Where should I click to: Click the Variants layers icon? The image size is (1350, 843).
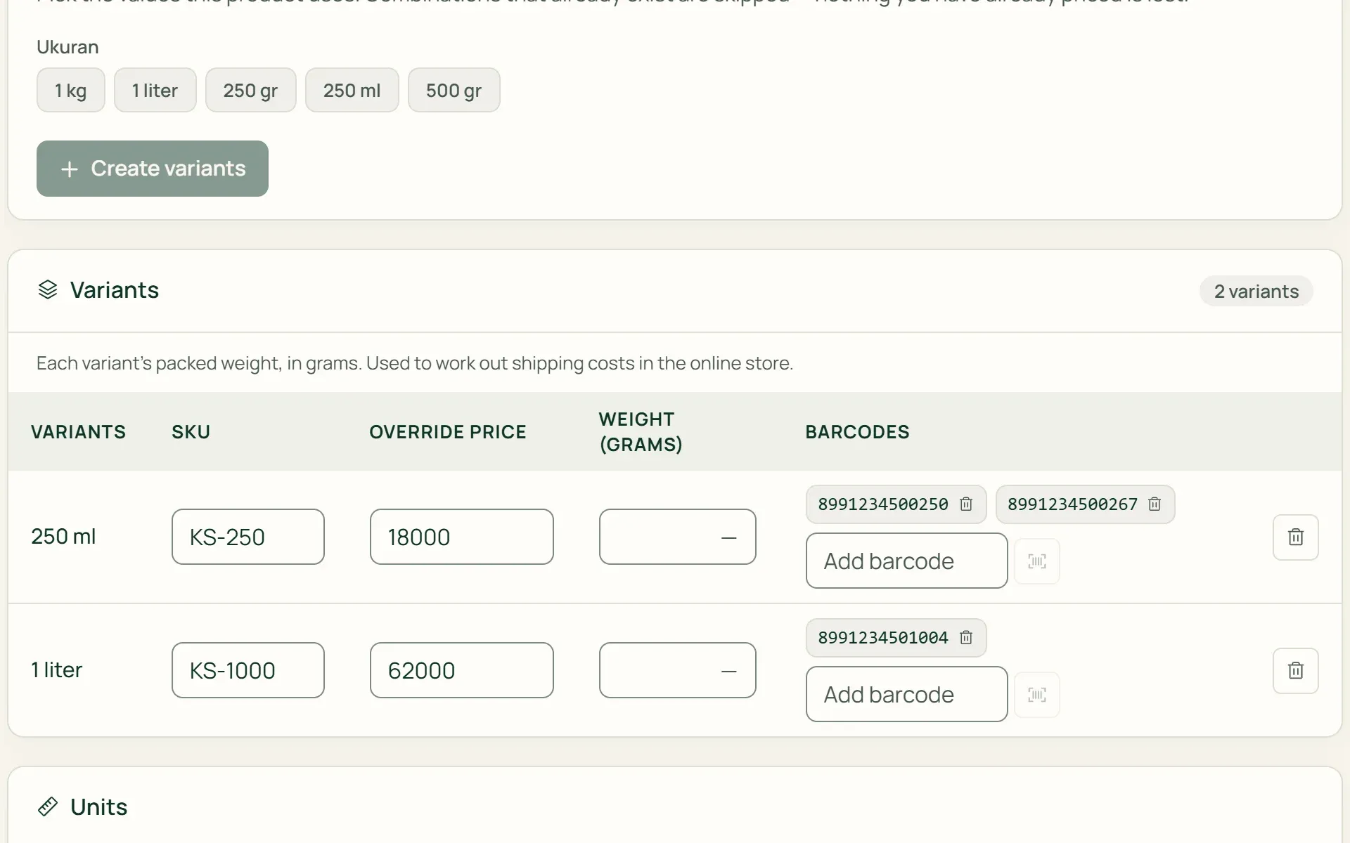coord(48,289)
